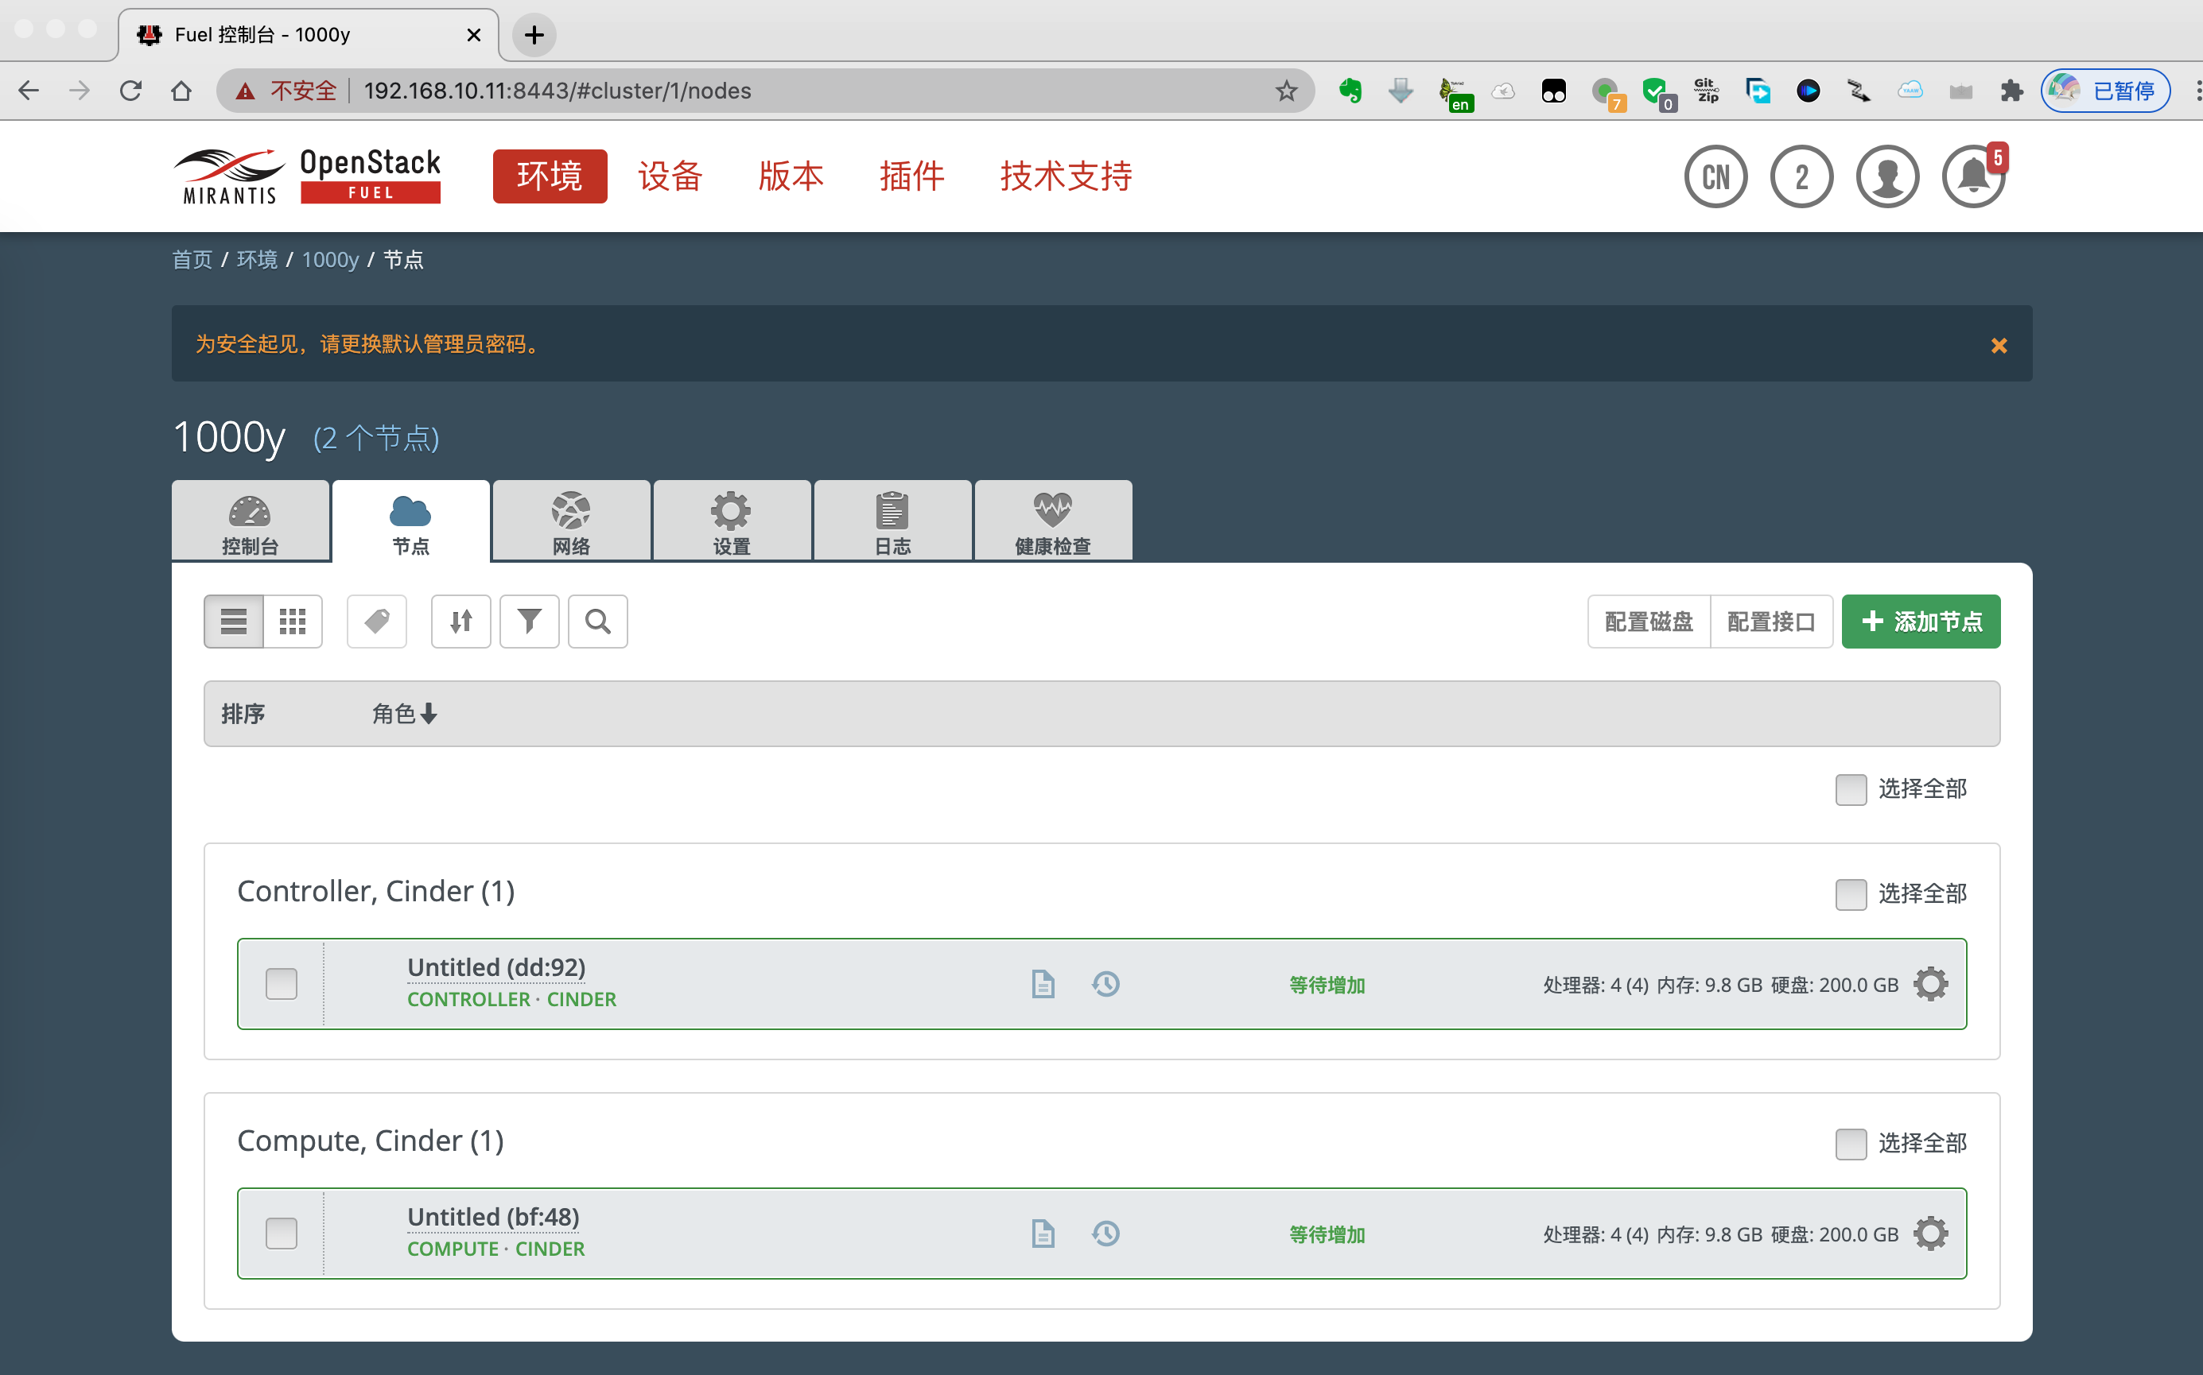Image resolution: width=2203 pixels, height=1375 pixels.
Task: Go to the browser home page
Action: [x=181, y=91]
